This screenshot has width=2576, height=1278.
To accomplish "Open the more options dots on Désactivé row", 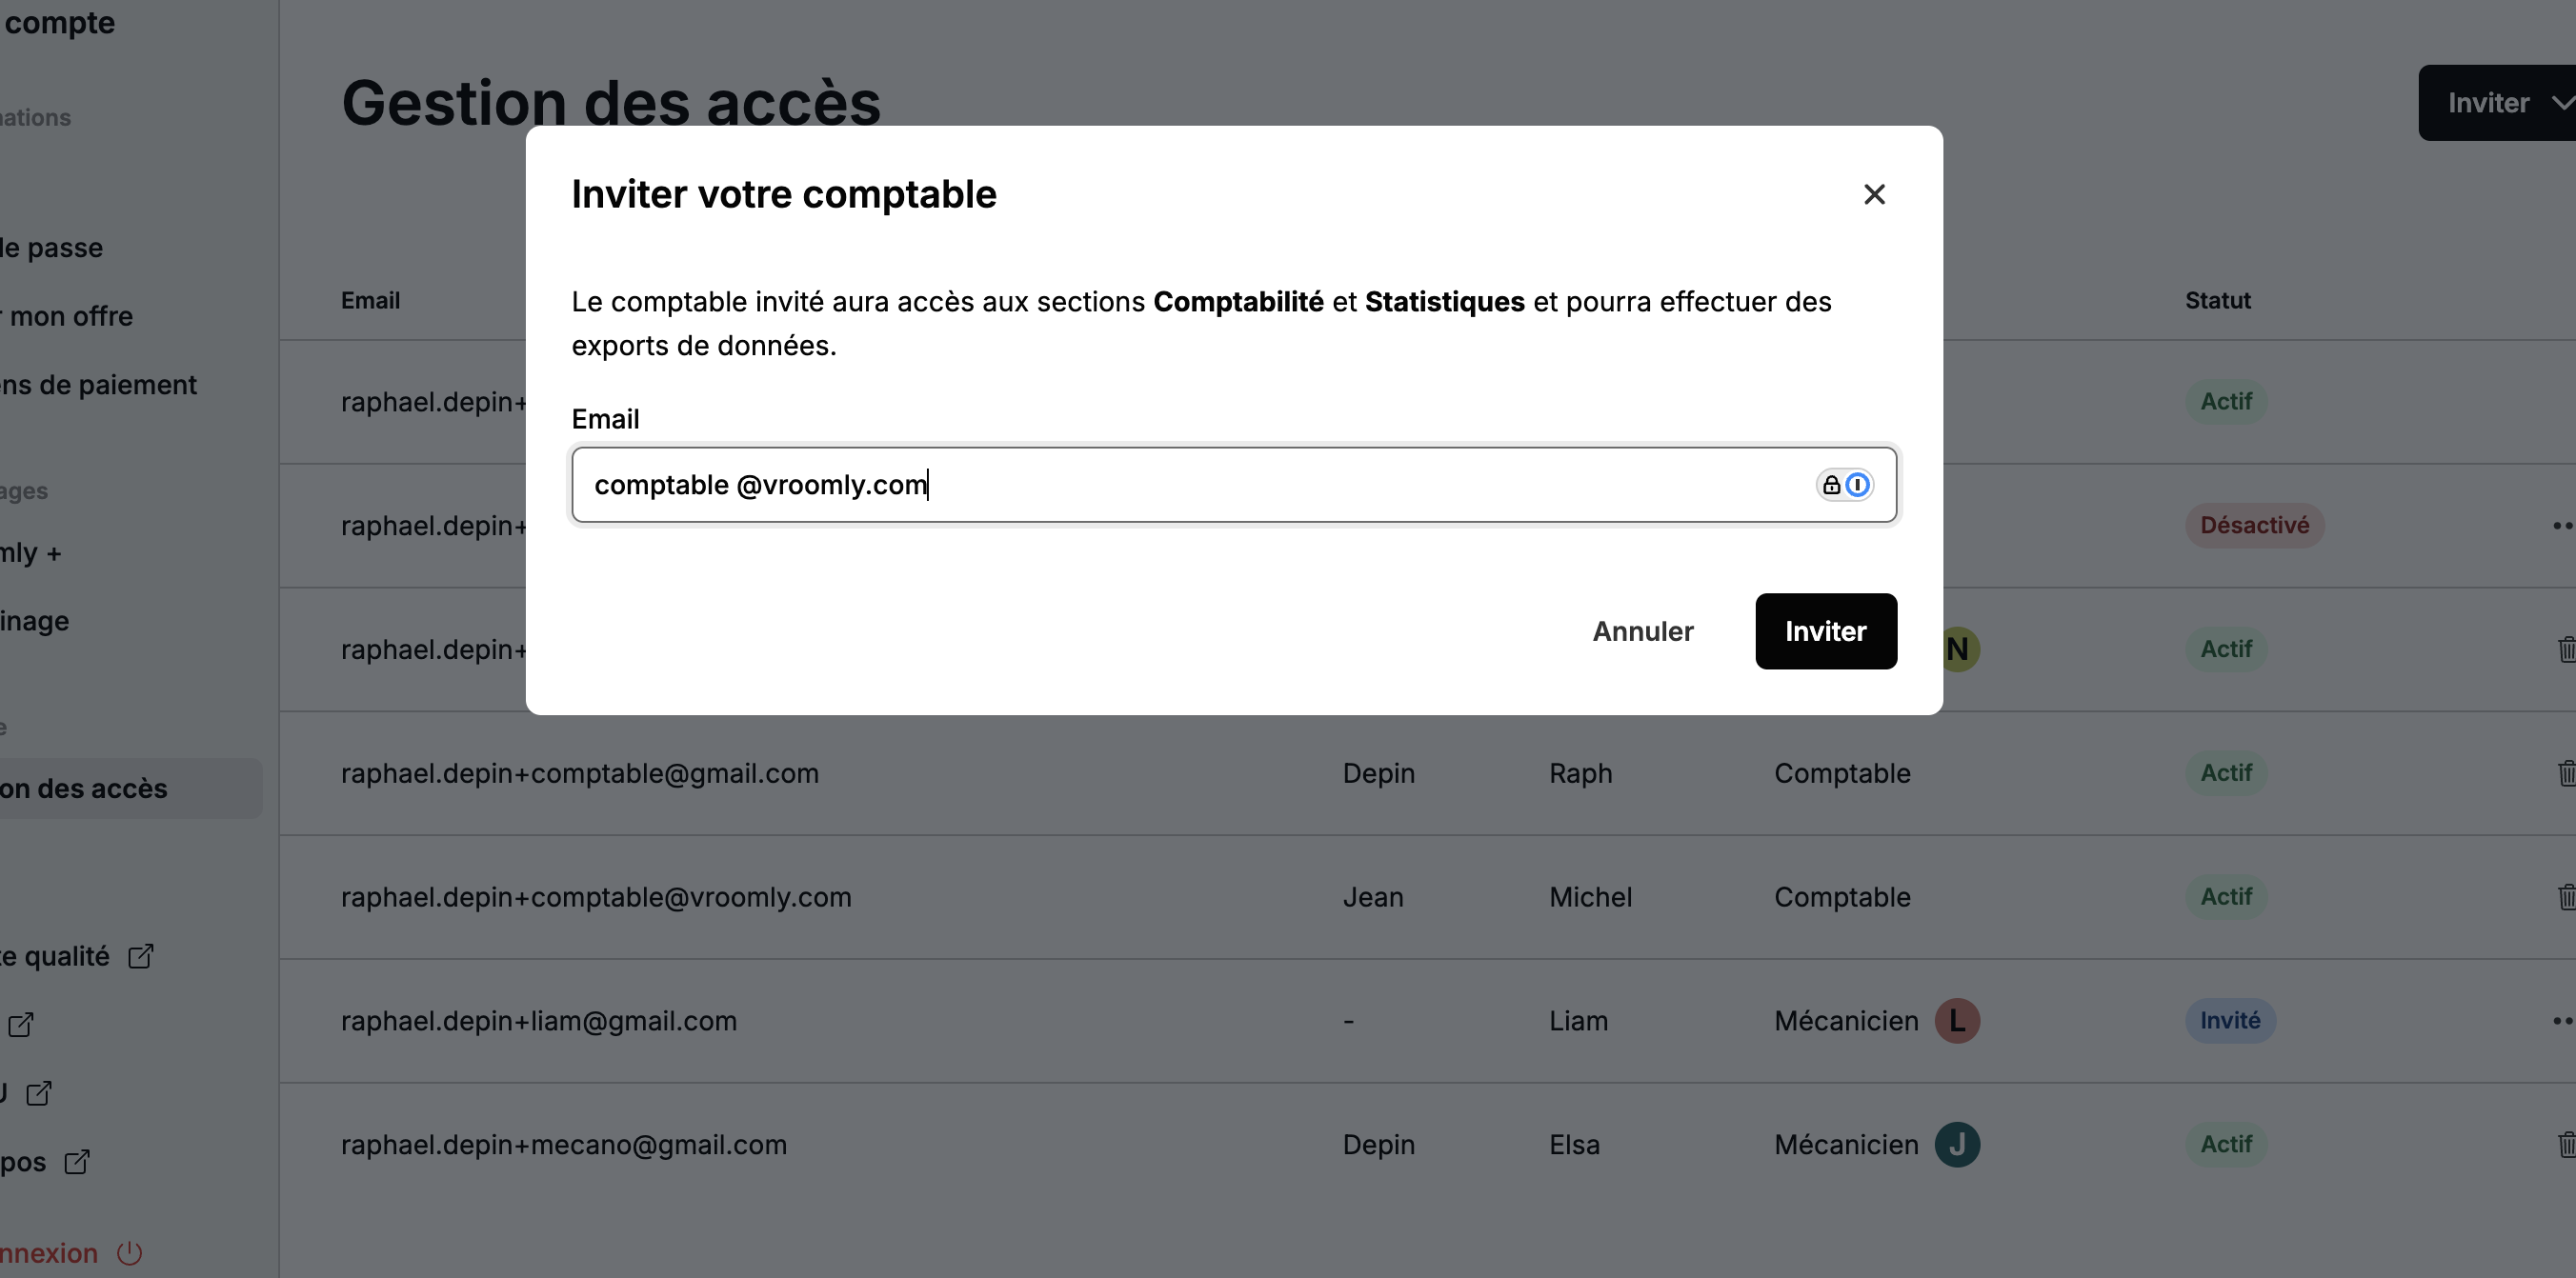I will click(x=2564, y=525).
